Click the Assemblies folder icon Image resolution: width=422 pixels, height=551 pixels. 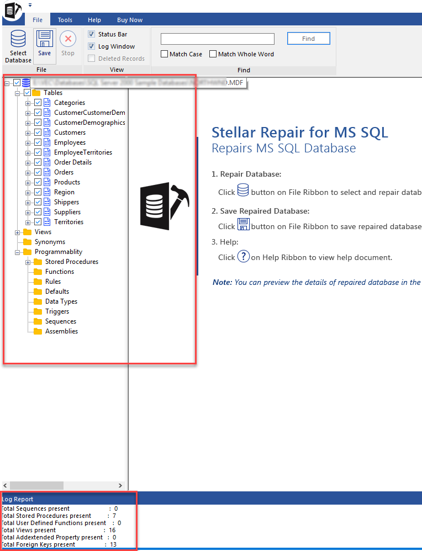(38, 331)
